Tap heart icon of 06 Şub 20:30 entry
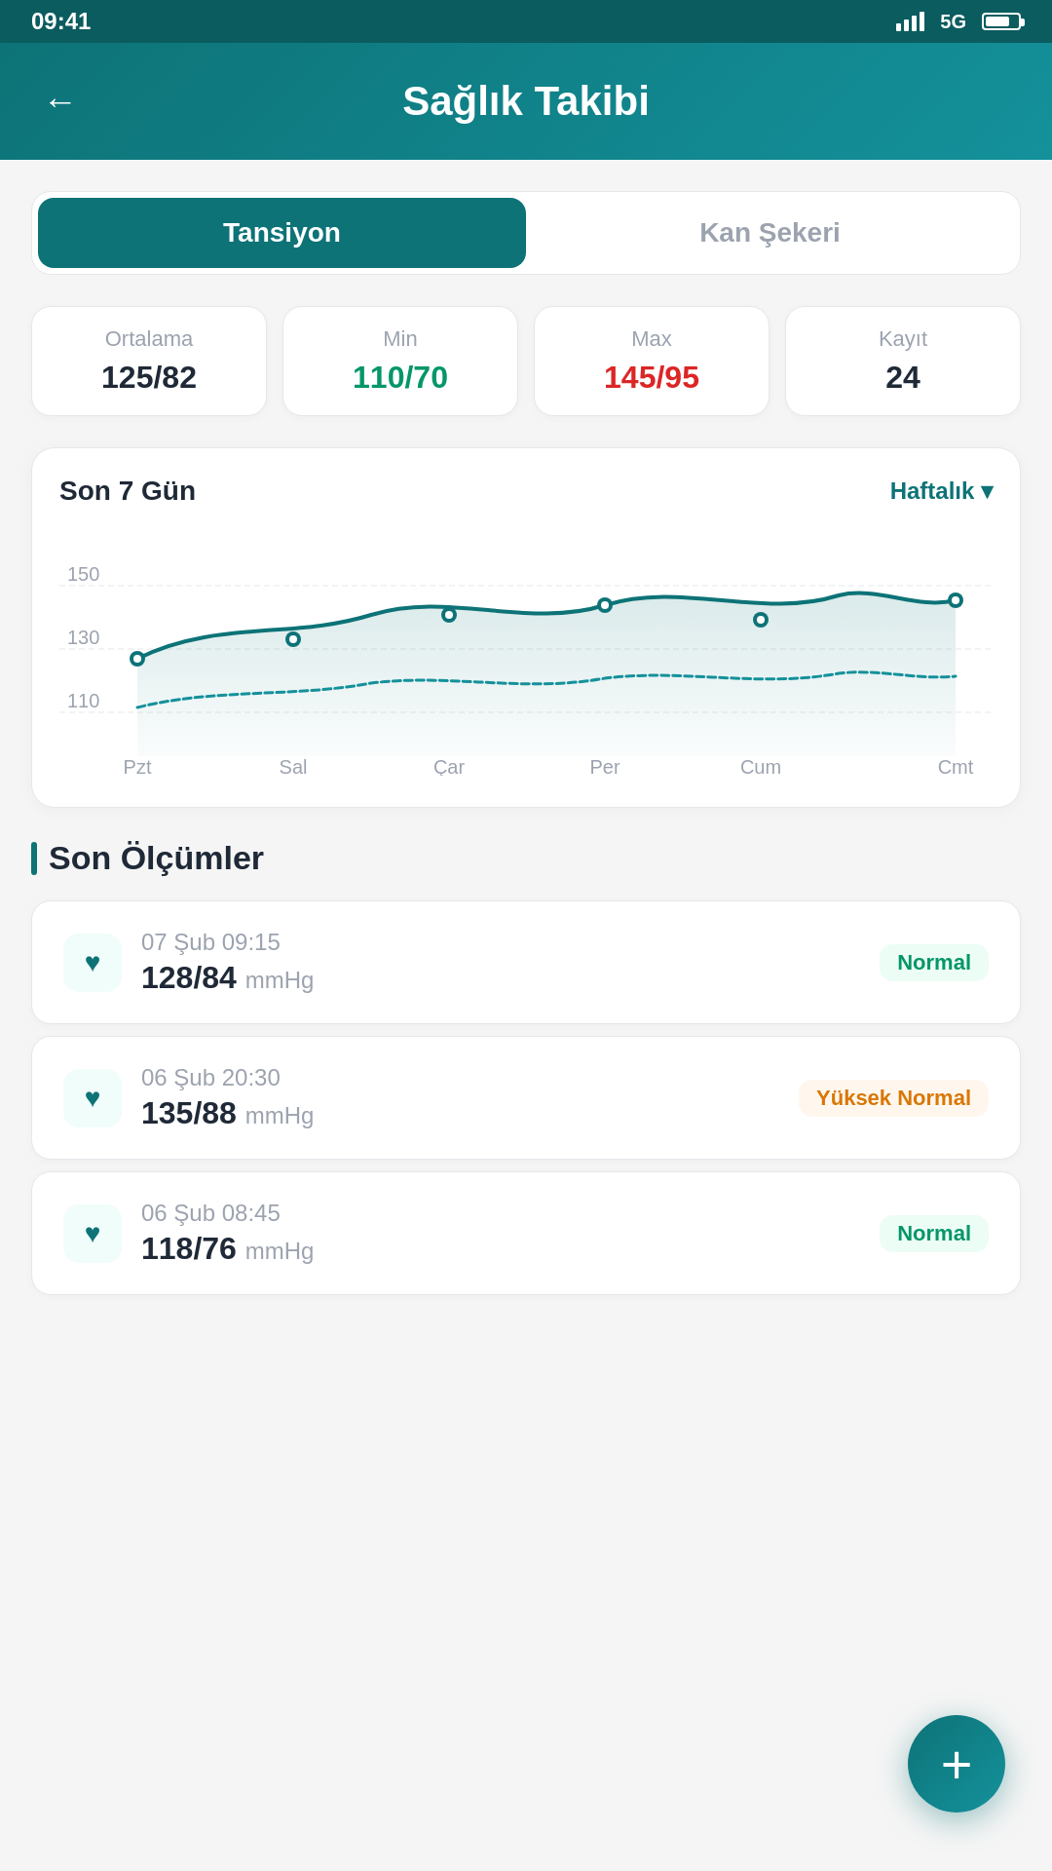This screenshot has height=1871, width=1052. tap(93, 1098)
